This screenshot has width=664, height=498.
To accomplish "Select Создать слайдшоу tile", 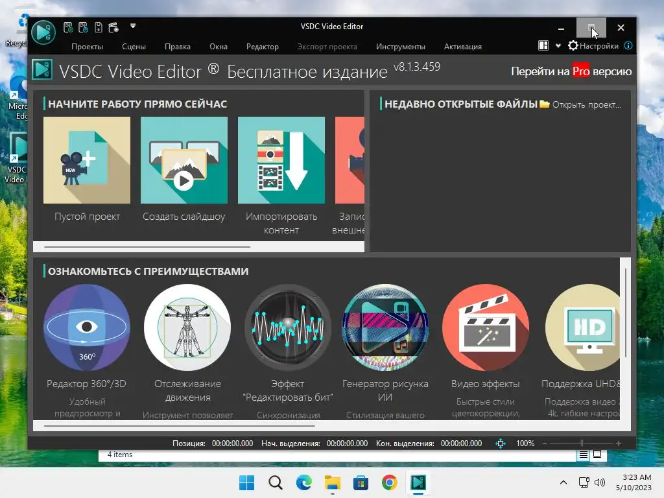I will coord(184,160).
